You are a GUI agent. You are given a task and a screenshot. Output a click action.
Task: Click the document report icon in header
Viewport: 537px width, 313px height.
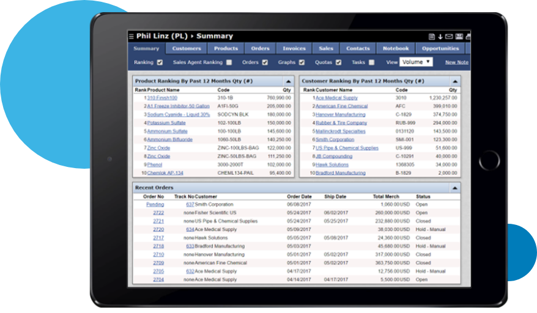click(x=432, y=36)
